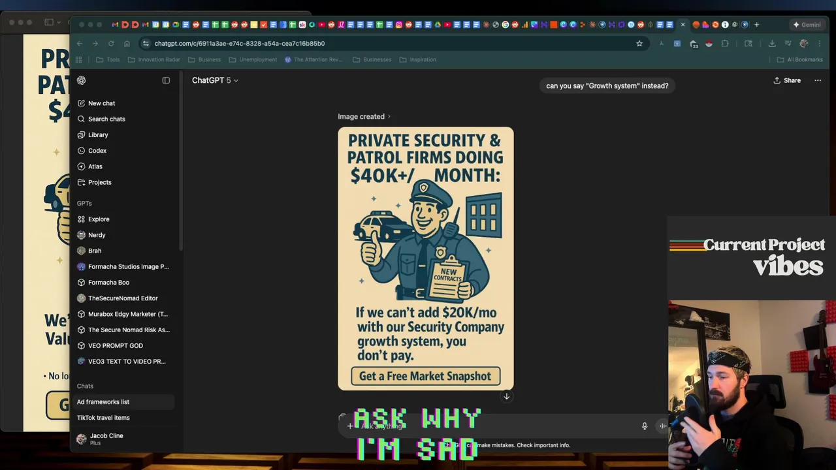836x470 pixels.
Task: Open the Chrome three-dot menu
Action: coord(820,44)
